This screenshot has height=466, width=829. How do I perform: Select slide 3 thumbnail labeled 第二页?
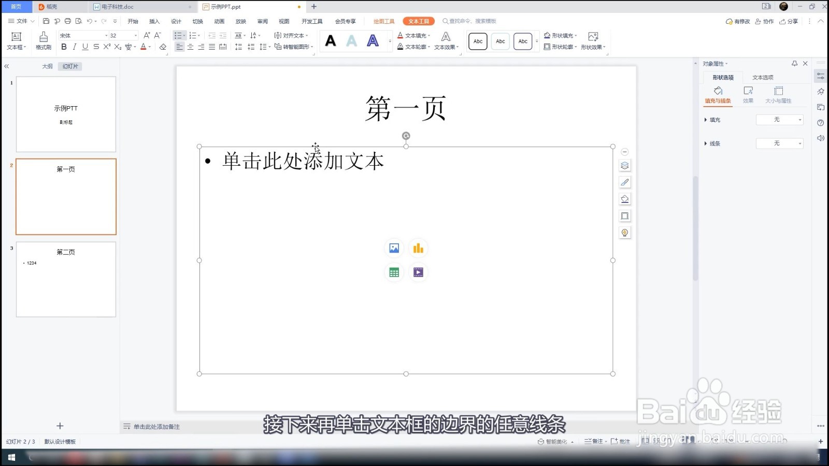click(66, 280)
